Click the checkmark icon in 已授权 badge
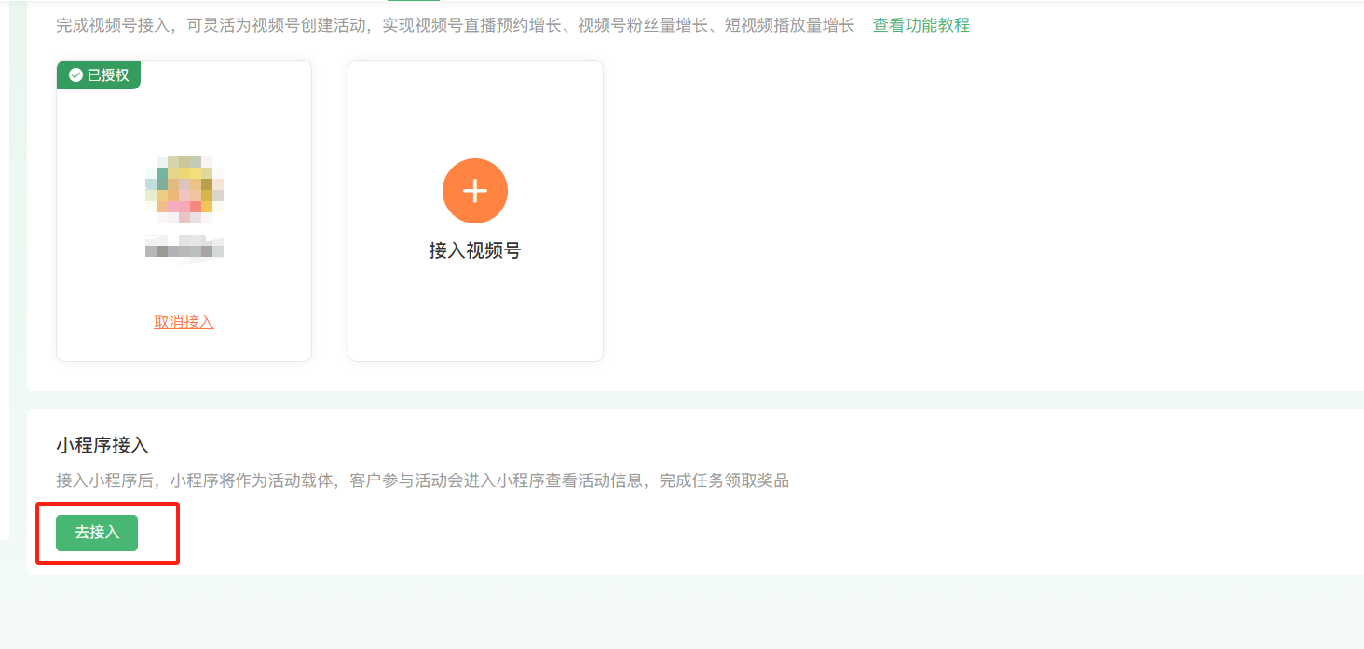Screen dimensions: 1364x649 pyautogui.click(x=76, y=75)
